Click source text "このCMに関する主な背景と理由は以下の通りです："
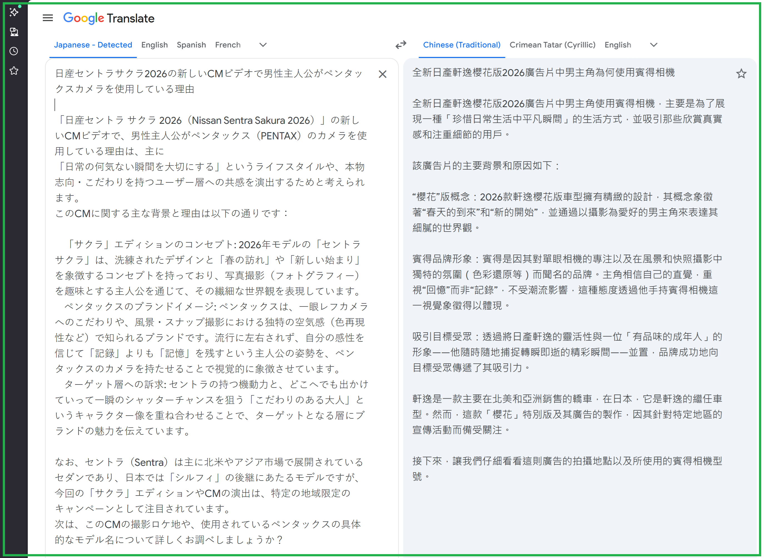Viewport: 764px width, 558px height. pyautogui.click(x=172, y=213)
